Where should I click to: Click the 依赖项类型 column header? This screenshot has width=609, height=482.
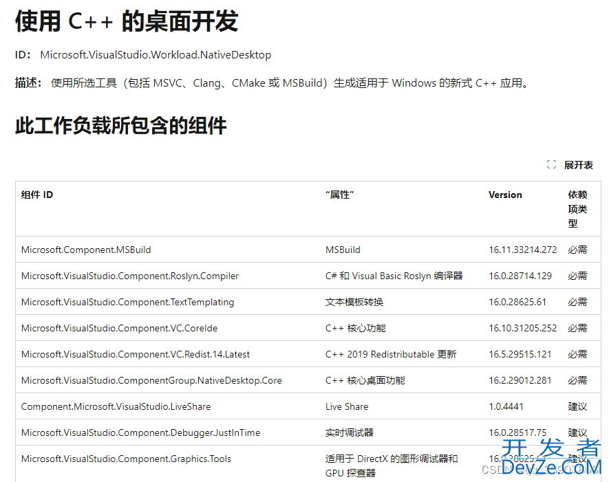[577, 209]
